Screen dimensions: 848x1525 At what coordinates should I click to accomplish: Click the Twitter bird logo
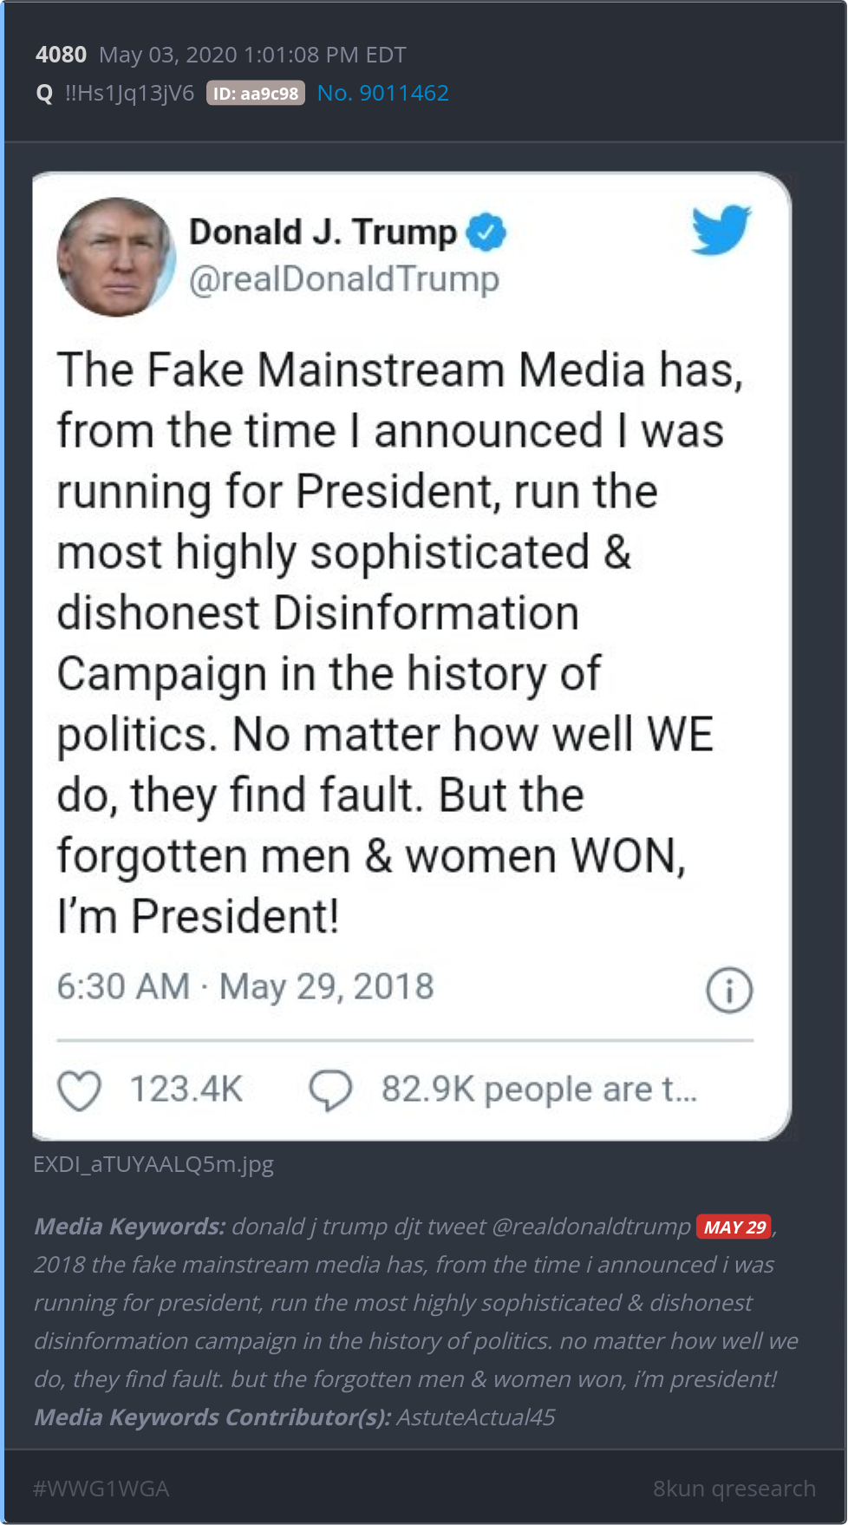[x=721, y=230]
